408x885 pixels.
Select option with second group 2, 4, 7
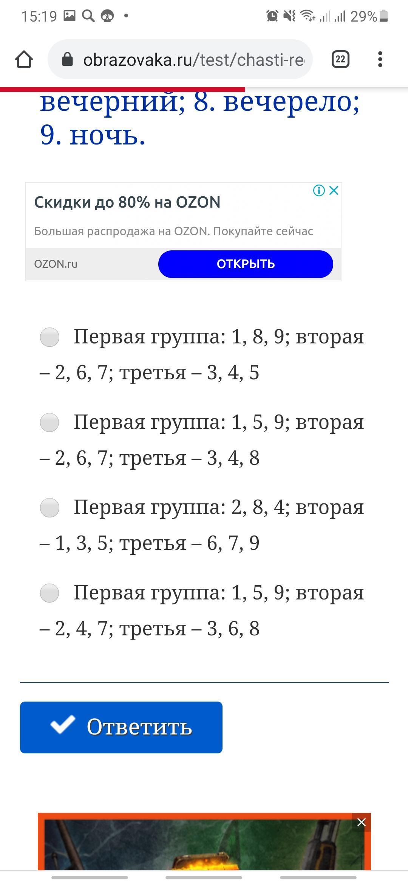click(49, 593)
